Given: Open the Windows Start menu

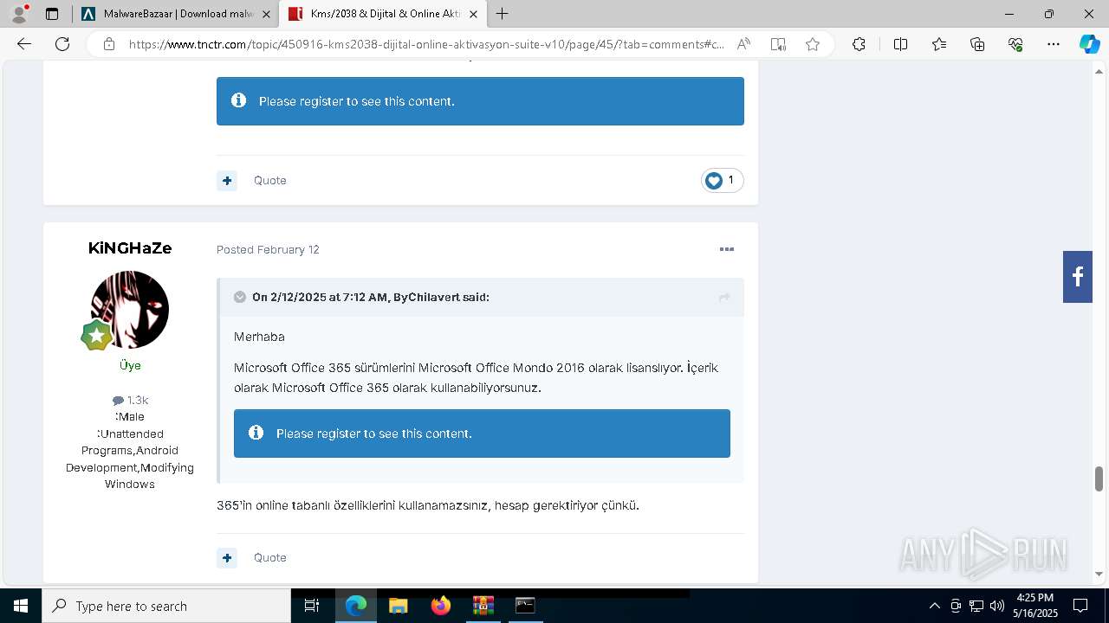Looking at the screenshot, I should [21, 606].
